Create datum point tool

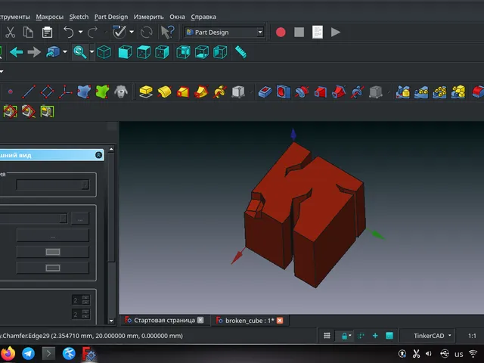click(11, 92)
